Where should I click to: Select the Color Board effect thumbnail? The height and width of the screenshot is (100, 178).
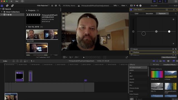click(157, 74)
